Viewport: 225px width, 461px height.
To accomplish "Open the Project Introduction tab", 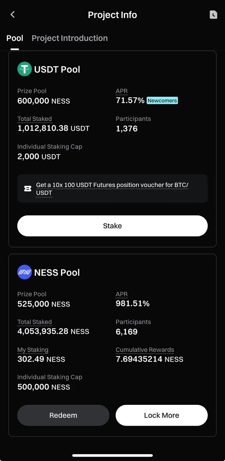I will [x=70, y=38].
